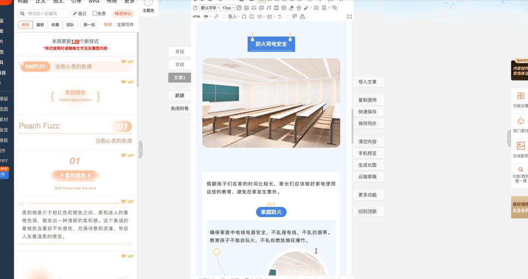Redo the last undone edit
The width and height of the screenshot is (528, 279).
tap(287, 17)
